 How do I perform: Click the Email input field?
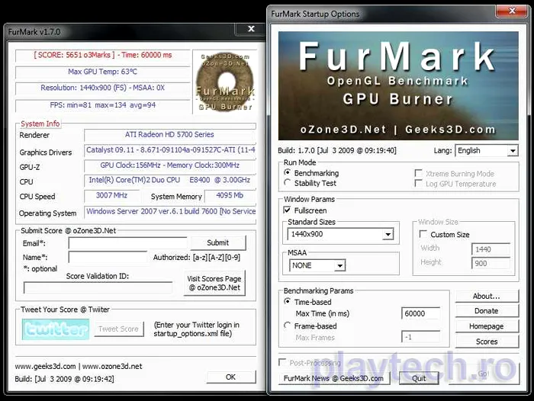pos(127,243)
